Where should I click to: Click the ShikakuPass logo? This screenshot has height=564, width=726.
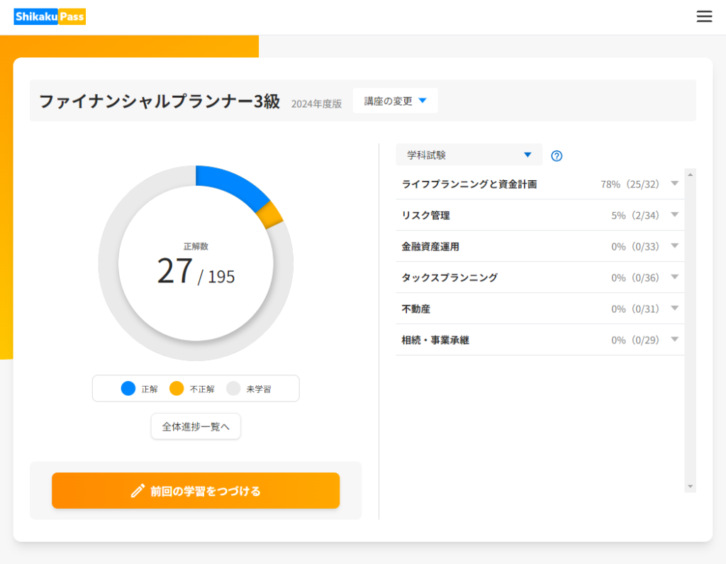(x=50, y=17)
